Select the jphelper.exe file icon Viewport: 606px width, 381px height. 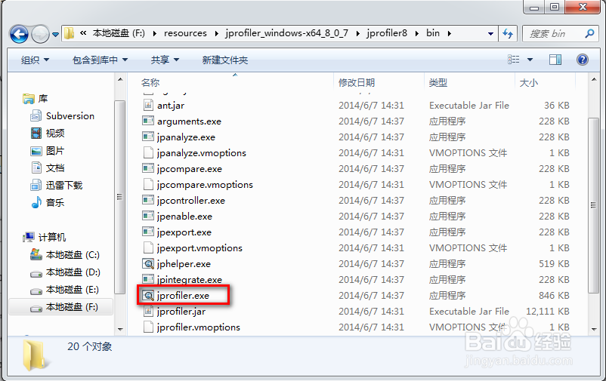(148, 263)
